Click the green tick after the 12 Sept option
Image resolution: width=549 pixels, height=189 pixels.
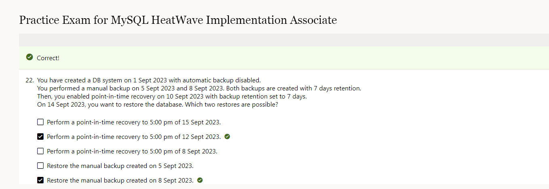pos(227,136)
